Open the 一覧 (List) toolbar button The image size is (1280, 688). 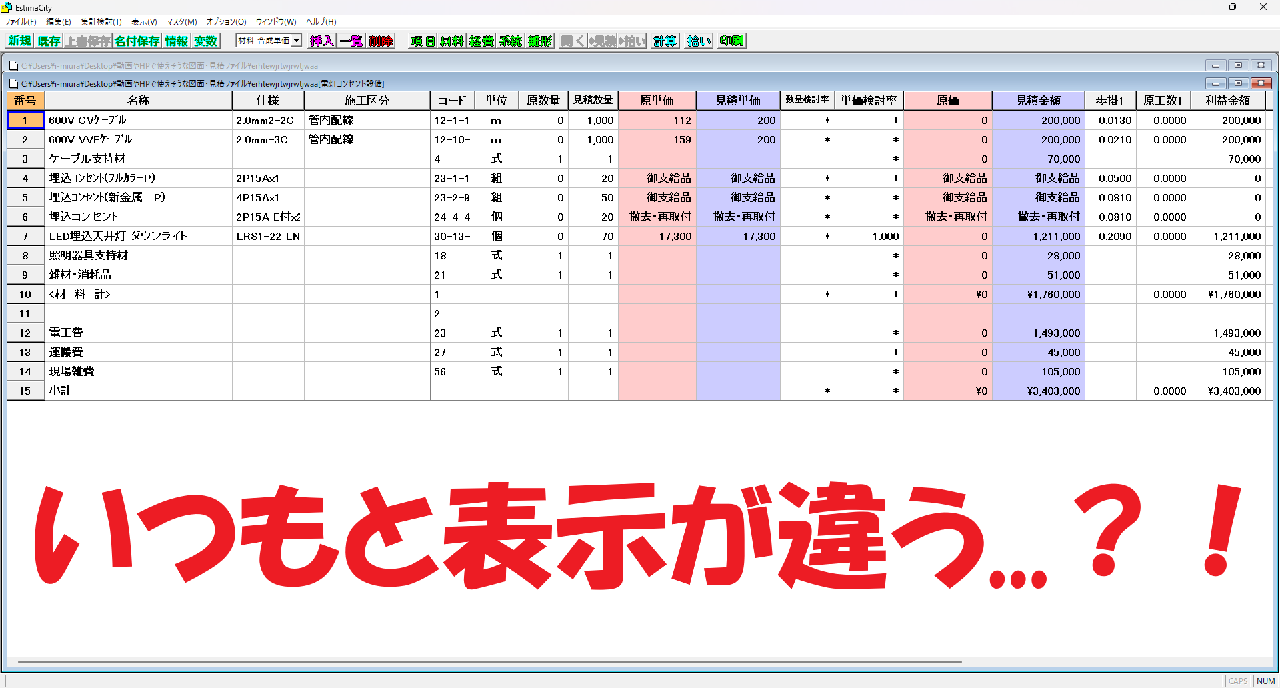click(351, 41)
